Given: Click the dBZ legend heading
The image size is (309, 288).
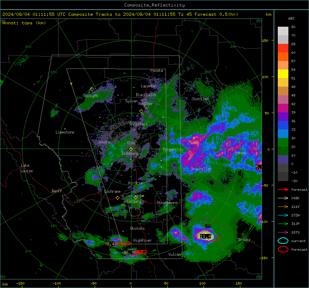Looking at the screenshot, I should (291, 18).
